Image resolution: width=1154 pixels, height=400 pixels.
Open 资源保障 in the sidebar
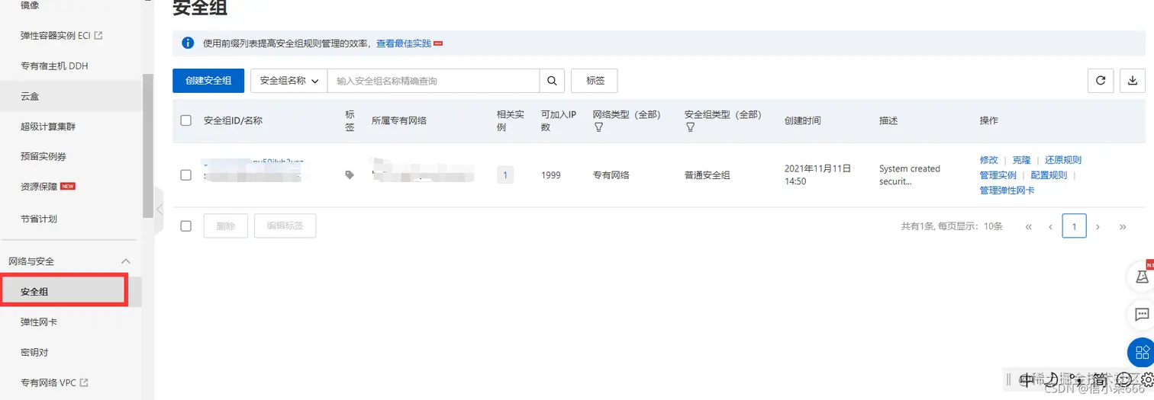pyautogui.click(x=39, y=186)
